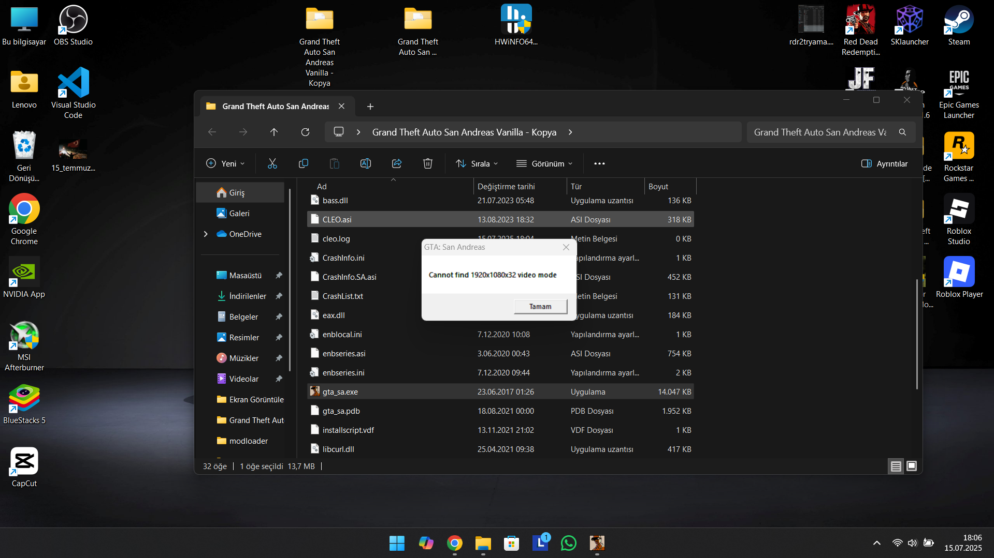Click the Share icon in toolbar
994x558 pixels.
pyautogui.click(x=397, y=163)
